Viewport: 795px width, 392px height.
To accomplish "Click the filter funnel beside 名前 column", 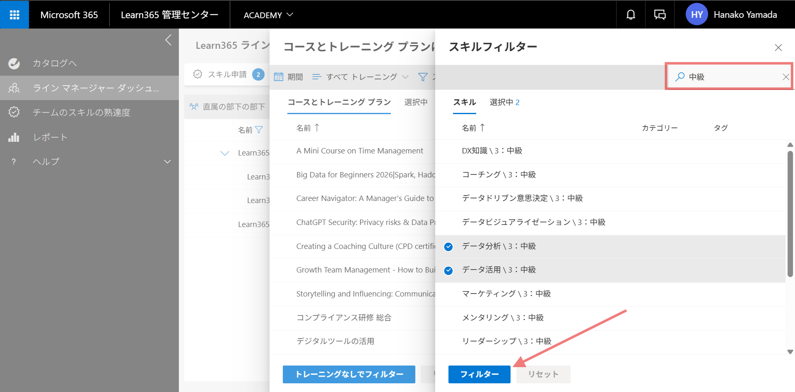I will 259,130.
